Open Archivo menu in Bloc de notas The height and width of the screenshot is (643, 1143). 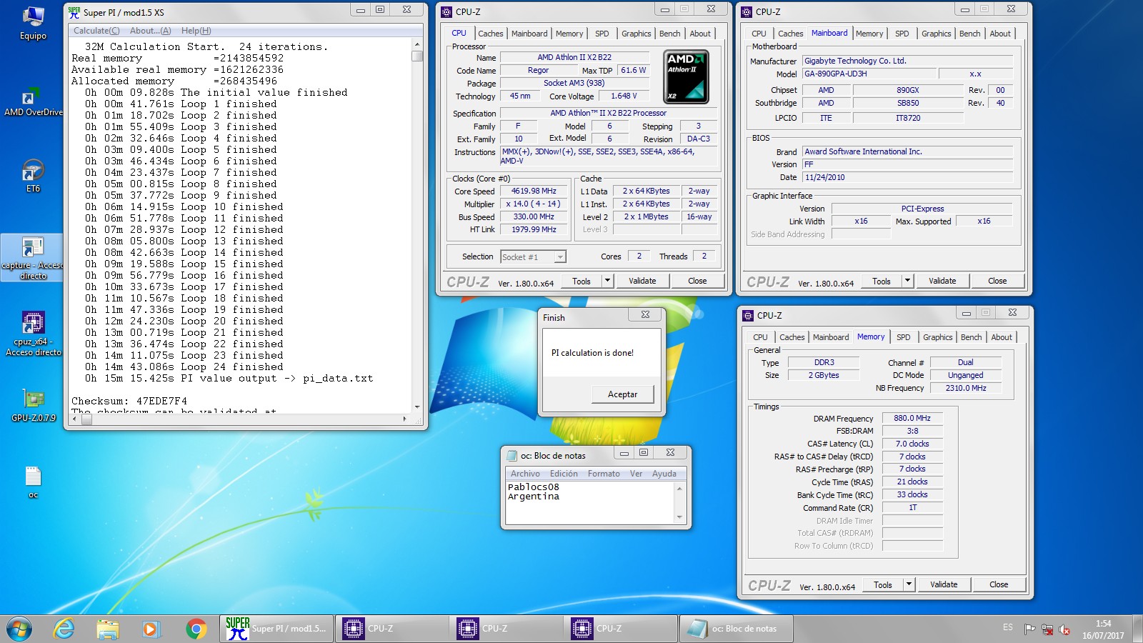pos(525,474)
